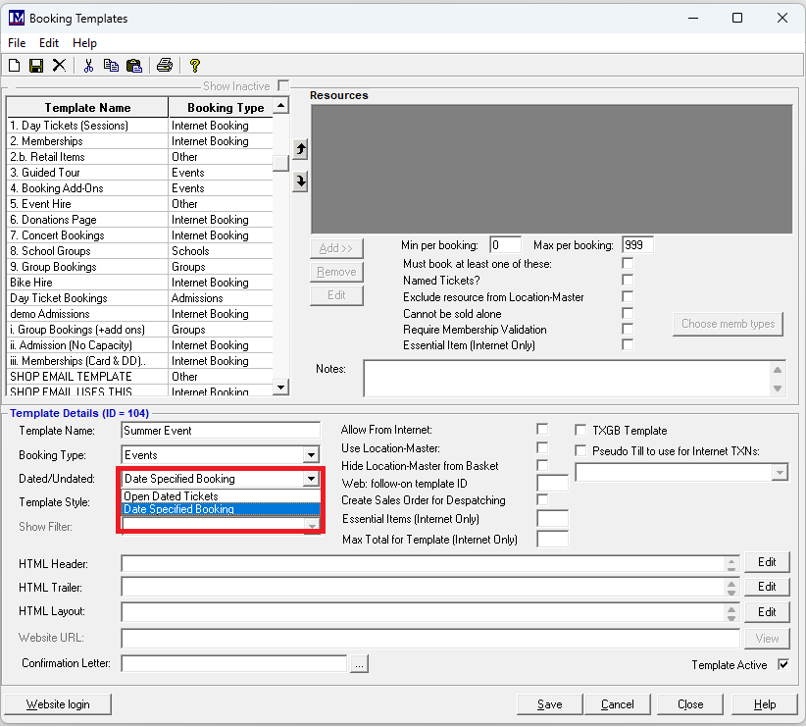The image size is (806, 727).
Task: Click the yellow question mark Help icon
Action: [195, 66]
